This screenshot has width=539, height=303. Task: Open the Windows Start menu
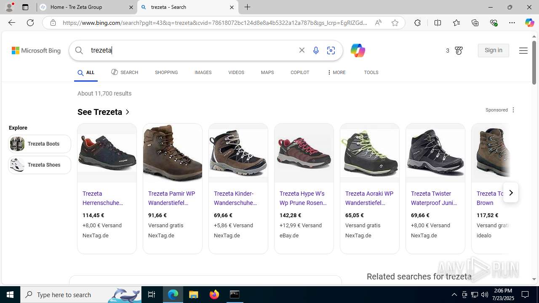tap(10, 295)
